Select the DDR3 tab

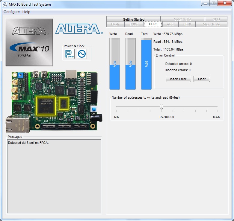coord(153,24)
